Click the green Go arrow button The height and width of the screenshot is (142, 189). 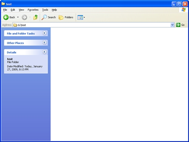[x=178, y=25]
